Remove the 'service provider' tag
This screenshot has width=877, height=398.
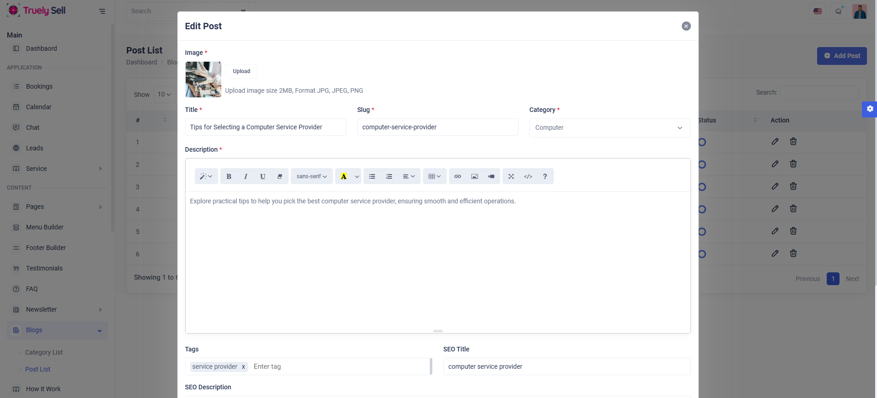[x=243, y=367]
